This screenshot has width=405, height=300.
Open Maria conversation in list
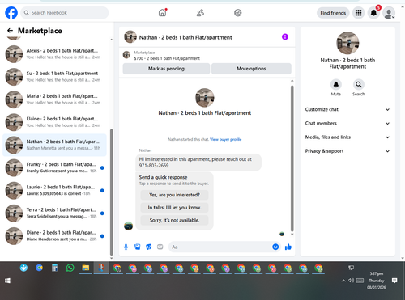(x=55, y=99)
